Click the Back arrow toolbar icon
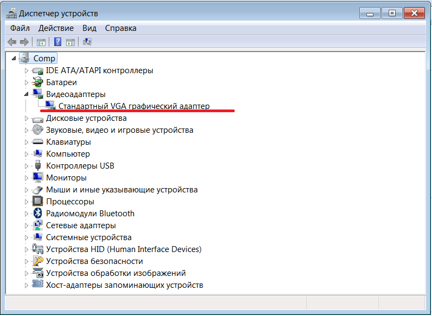Image resolution: width=432 pixels, height=316 pixels. 12,42
